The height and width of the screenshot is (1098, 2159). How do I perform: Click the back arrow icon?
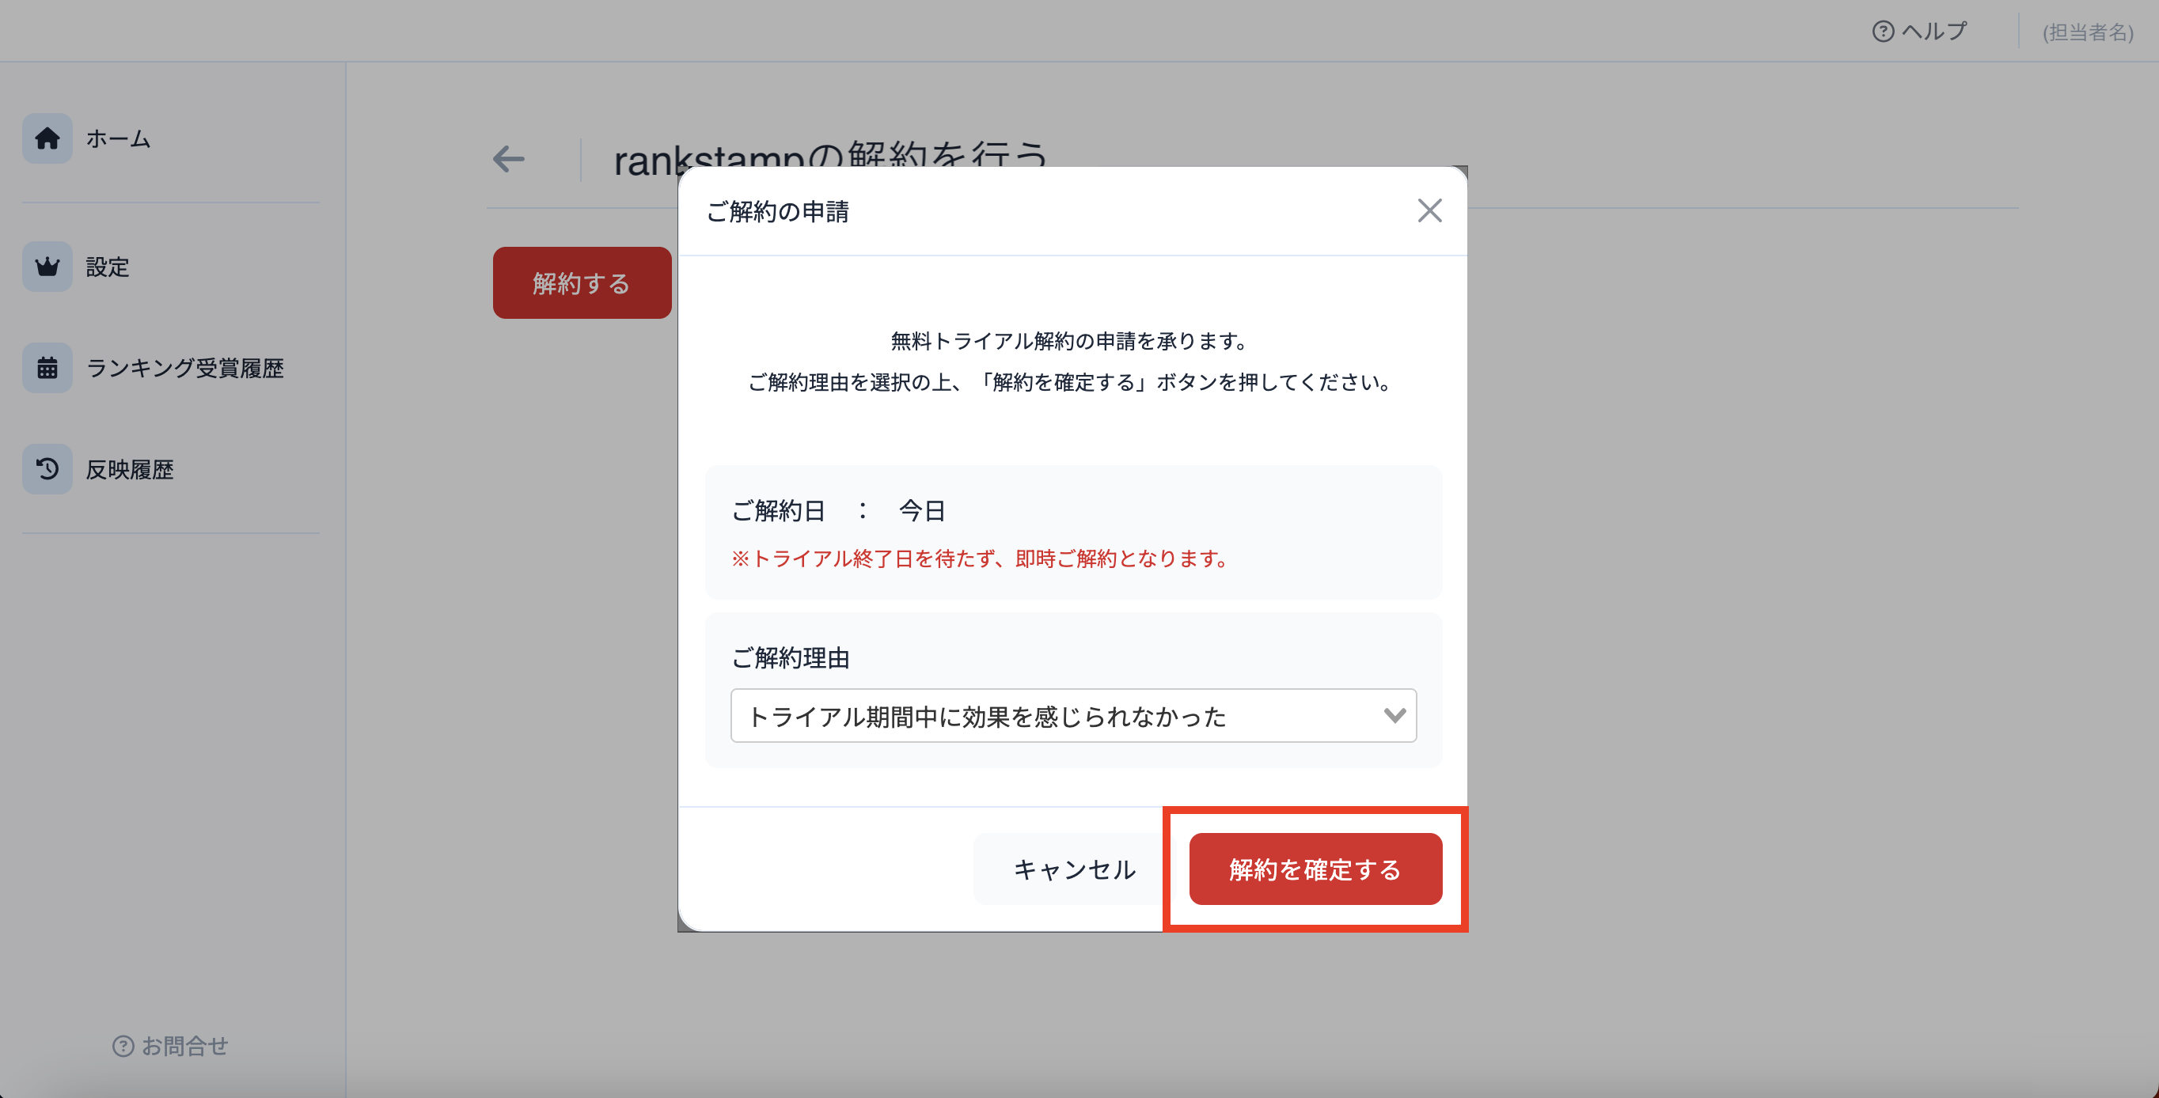(x=509, y=159)
